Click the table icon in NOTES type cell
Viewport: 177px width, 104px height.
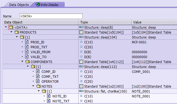(81, 86)
